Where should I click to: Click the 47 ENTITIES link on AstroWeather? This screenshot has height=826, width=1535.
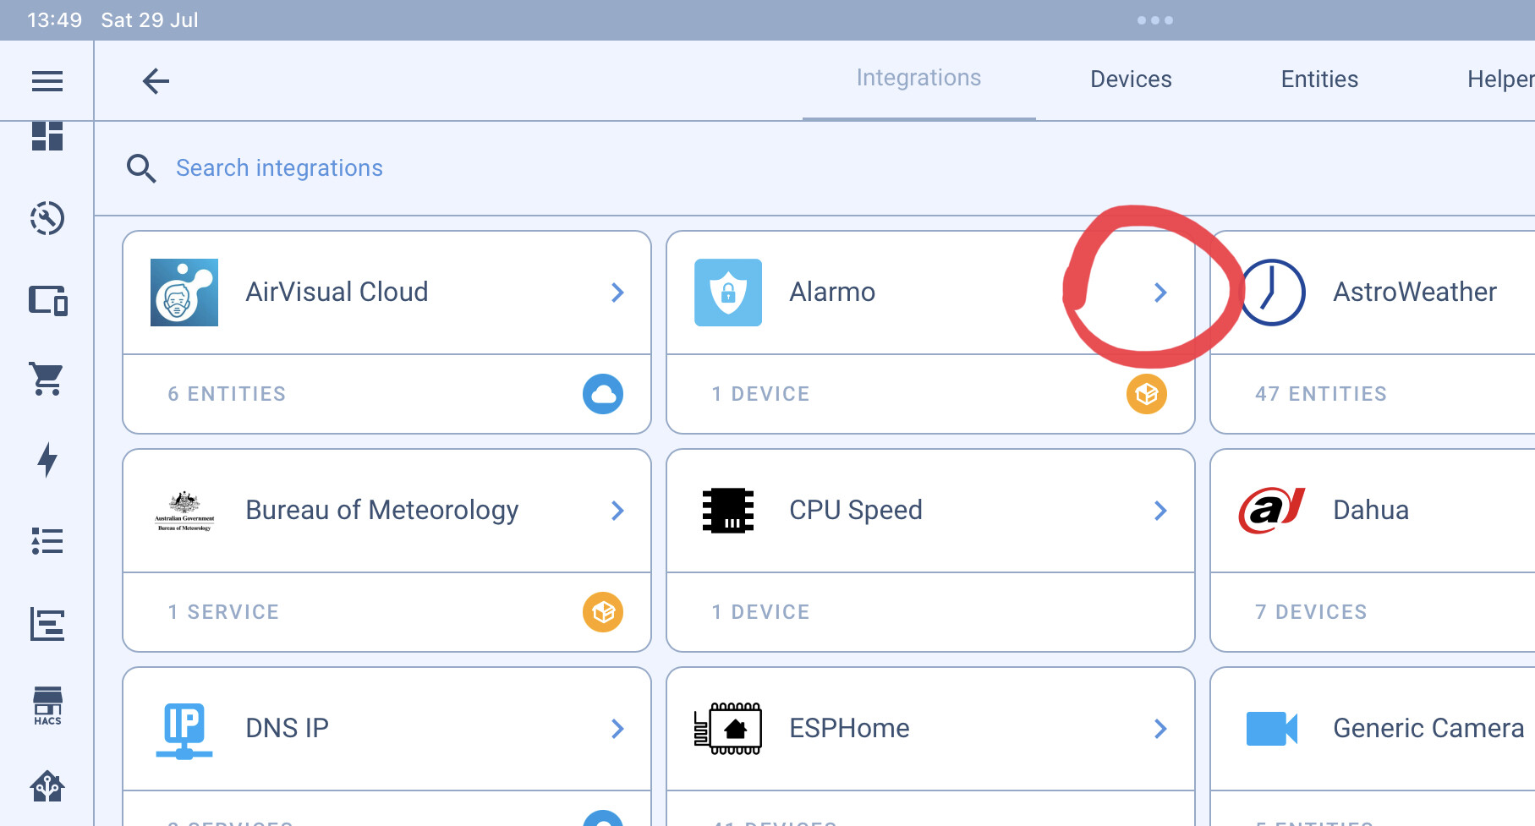[1323, 394]
